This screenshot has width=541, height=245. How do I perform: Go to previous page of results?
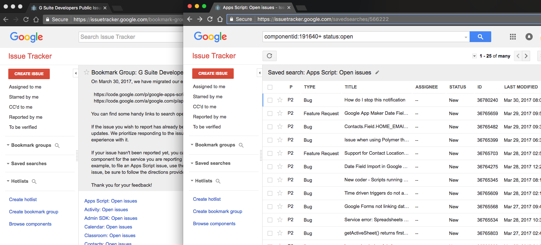pos(518,56)
